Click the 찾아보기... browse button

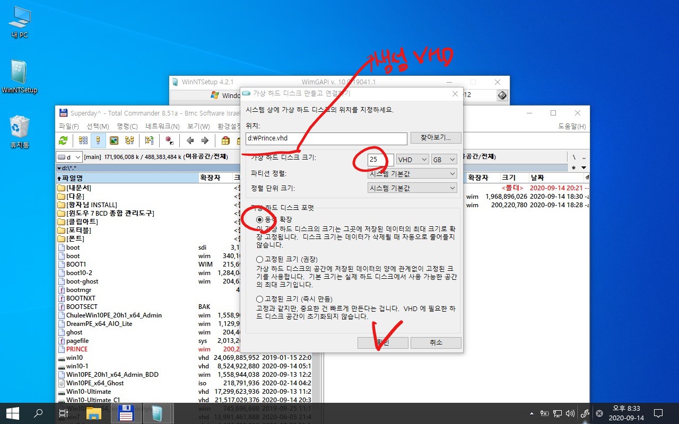pos(436,138)
